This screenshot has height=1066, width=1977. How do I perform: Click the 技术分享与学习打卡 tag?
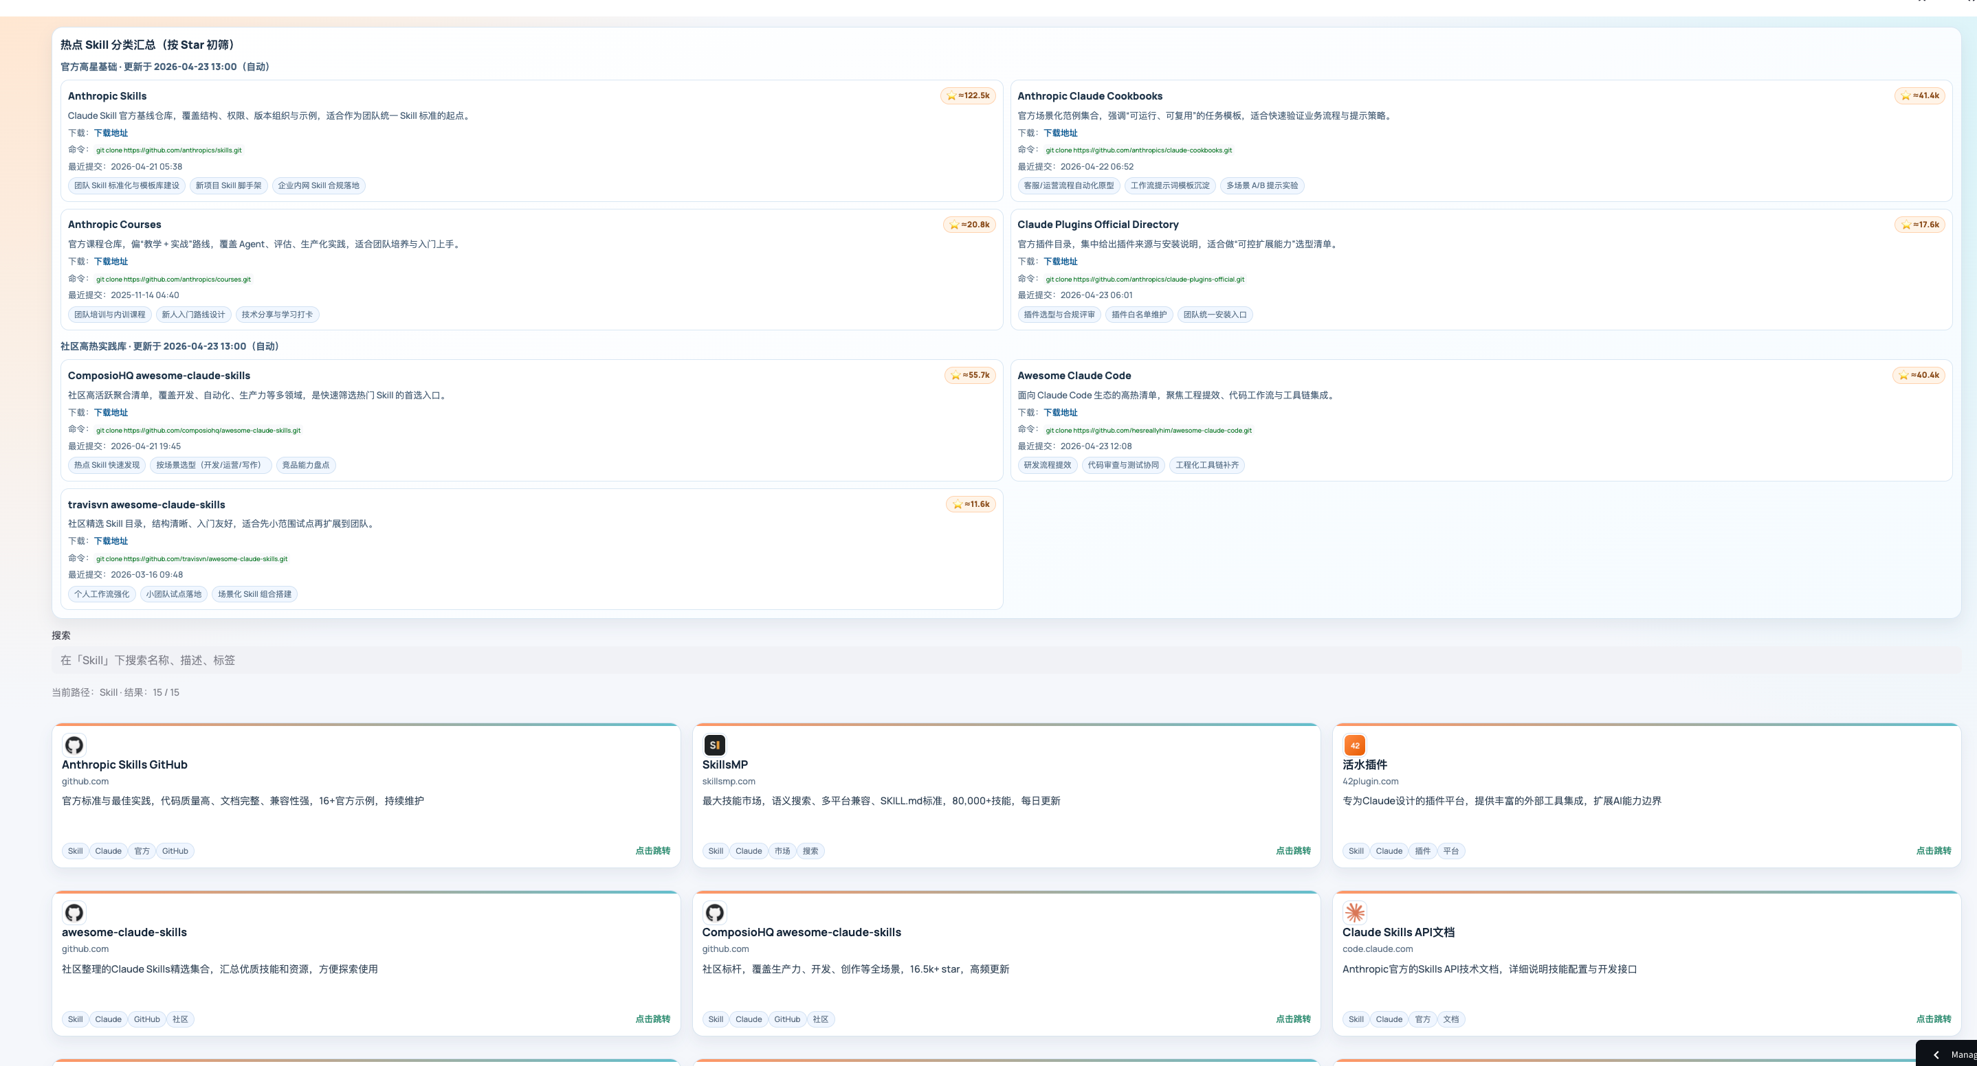pyautogui.click(x=277, y=315)
